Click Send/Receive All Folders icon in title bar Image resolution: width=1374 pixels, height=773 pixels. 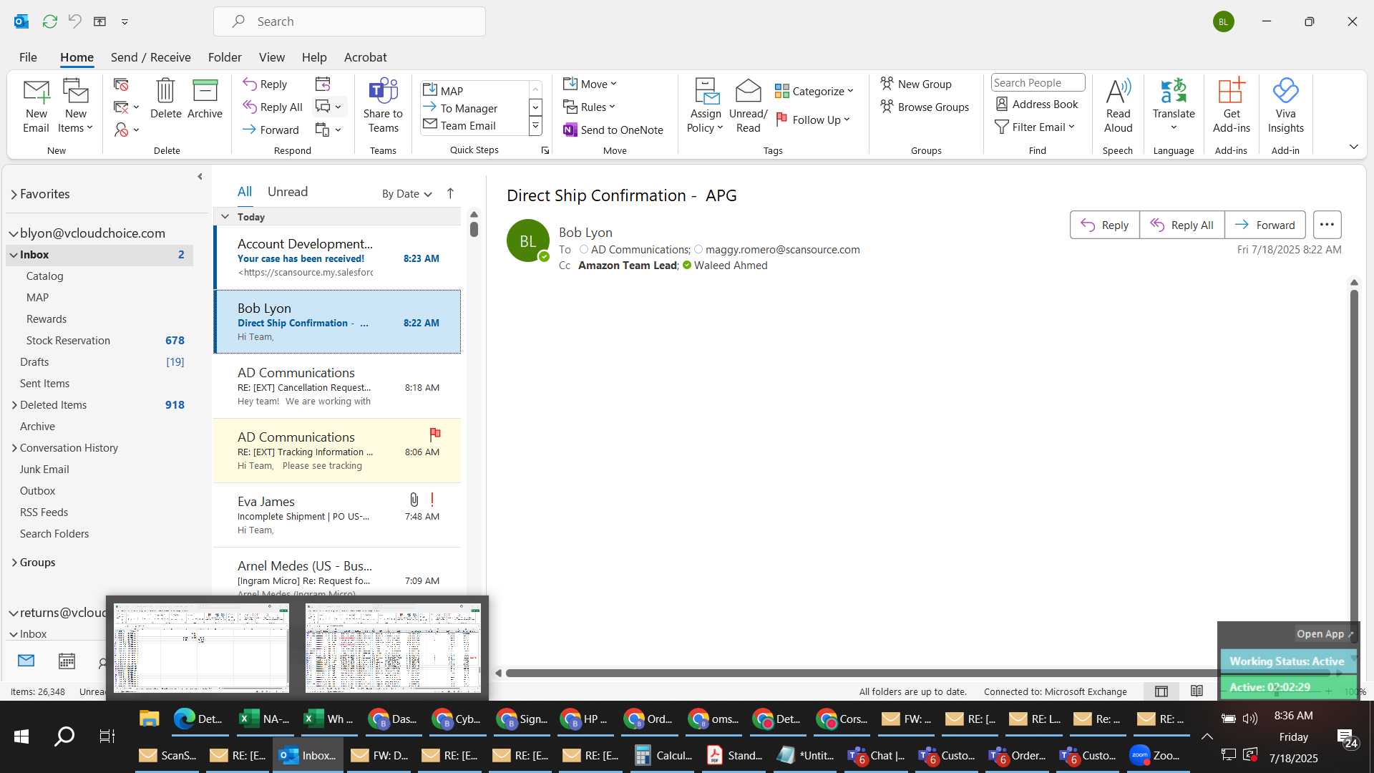49,21
